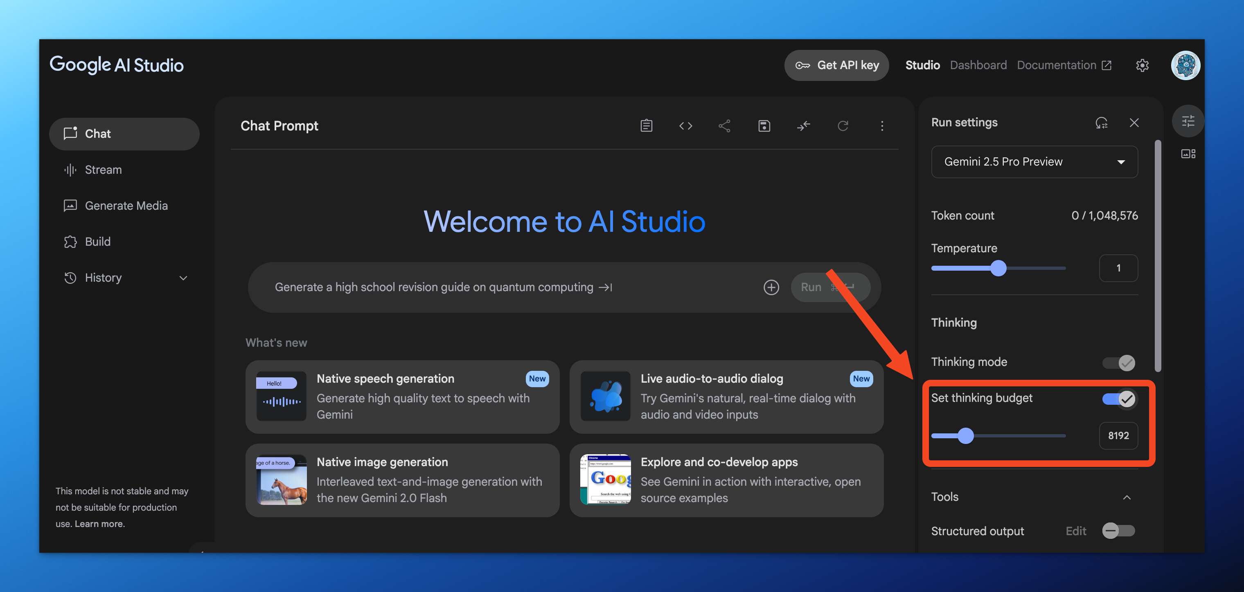Open the three-dot more options menu
Viewport: 1244px width, 592px height.
[882, 126]
